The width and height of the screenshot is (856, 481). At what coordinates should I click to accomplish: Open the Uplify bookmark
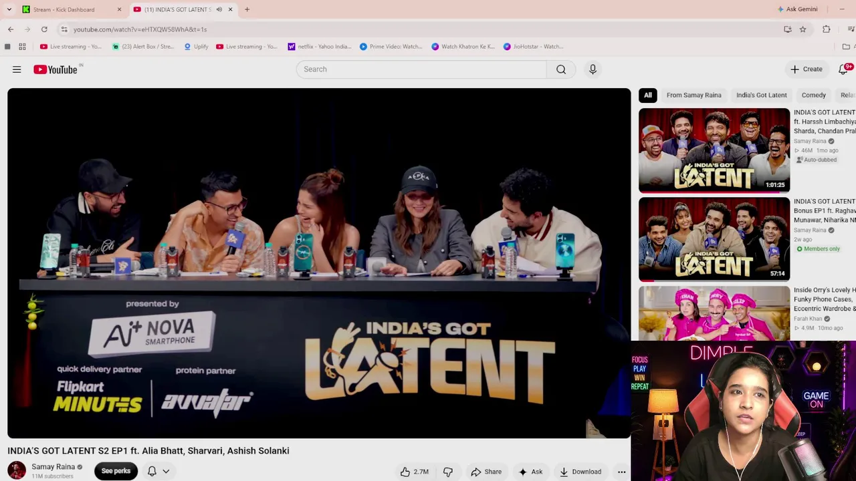(196, 47)
